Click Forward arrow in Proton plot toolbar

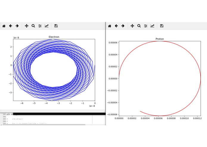pyautogui.click(x=123, y=26)
